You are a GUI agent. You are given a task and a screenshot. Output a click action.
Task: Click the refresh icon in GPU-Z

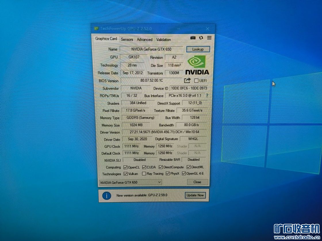pos(201,38)
